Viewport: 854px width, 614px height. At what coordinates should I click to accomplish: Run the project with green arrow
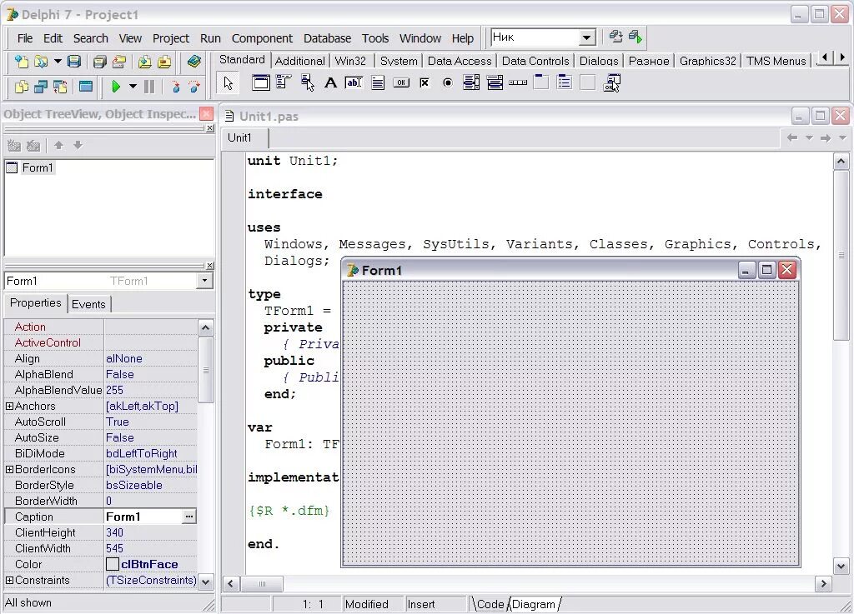[x=115, y=87]
